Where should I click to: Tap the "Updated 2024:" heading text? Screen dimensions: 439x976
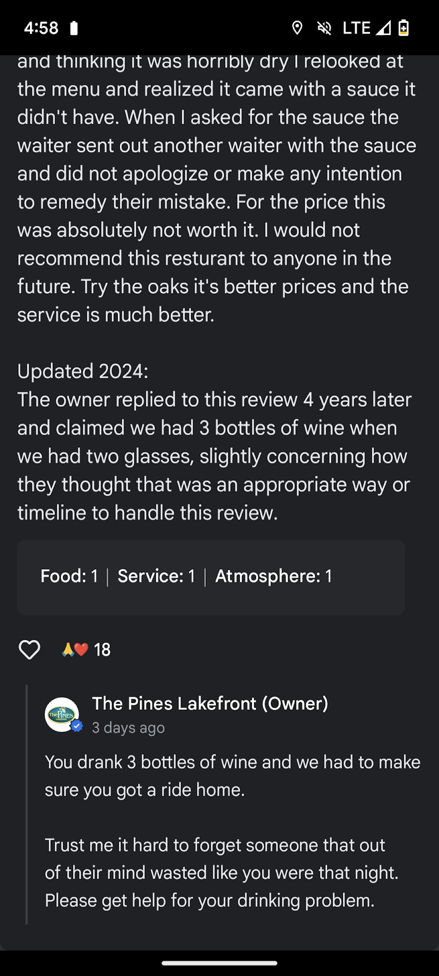pos(83,372)
